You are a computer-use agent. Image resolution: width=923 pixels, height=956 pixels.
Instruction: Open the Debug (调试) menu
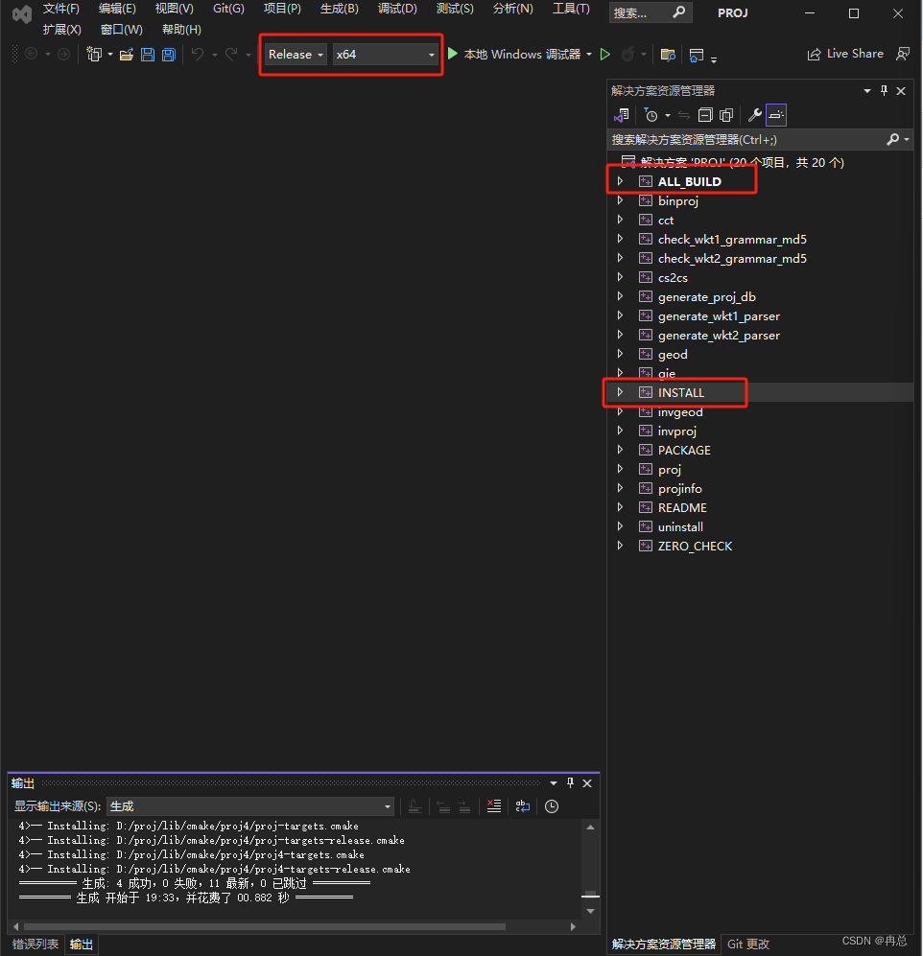(x=397, y=9)
